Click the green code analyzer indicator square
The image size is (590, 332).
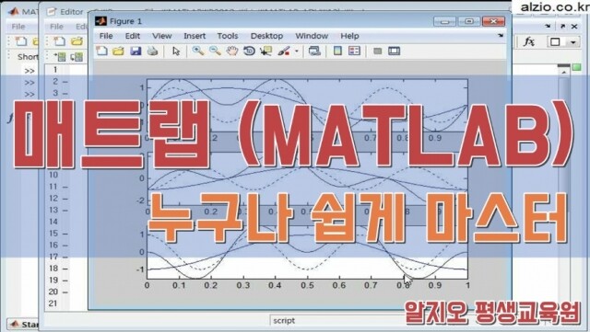(x=576, y=67)
